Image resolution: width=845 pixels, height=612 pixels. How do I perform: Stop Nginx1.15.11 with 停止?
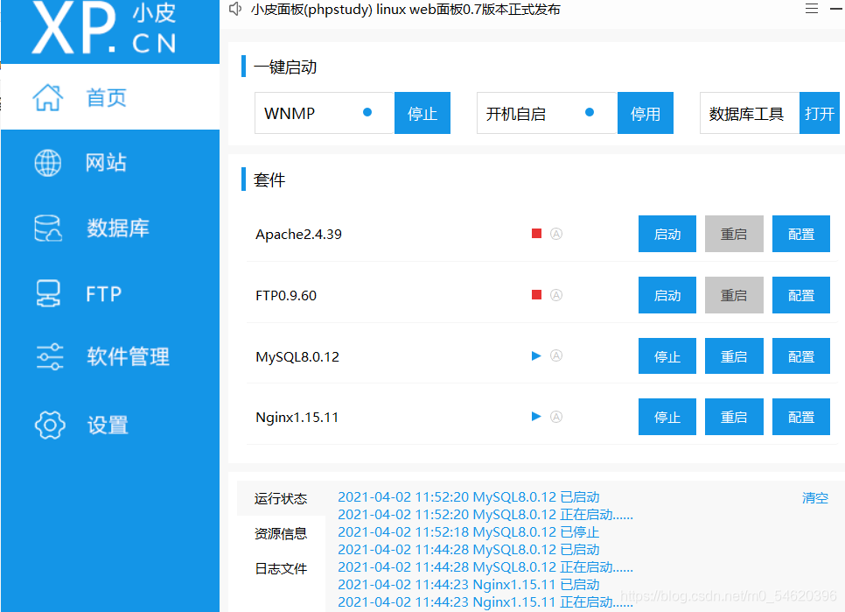click(667, 417)
